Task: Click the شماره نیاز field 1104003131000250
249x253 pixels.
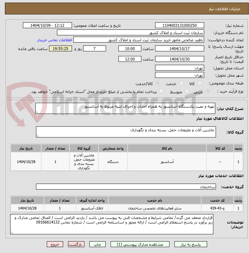Action: [180, 25]
